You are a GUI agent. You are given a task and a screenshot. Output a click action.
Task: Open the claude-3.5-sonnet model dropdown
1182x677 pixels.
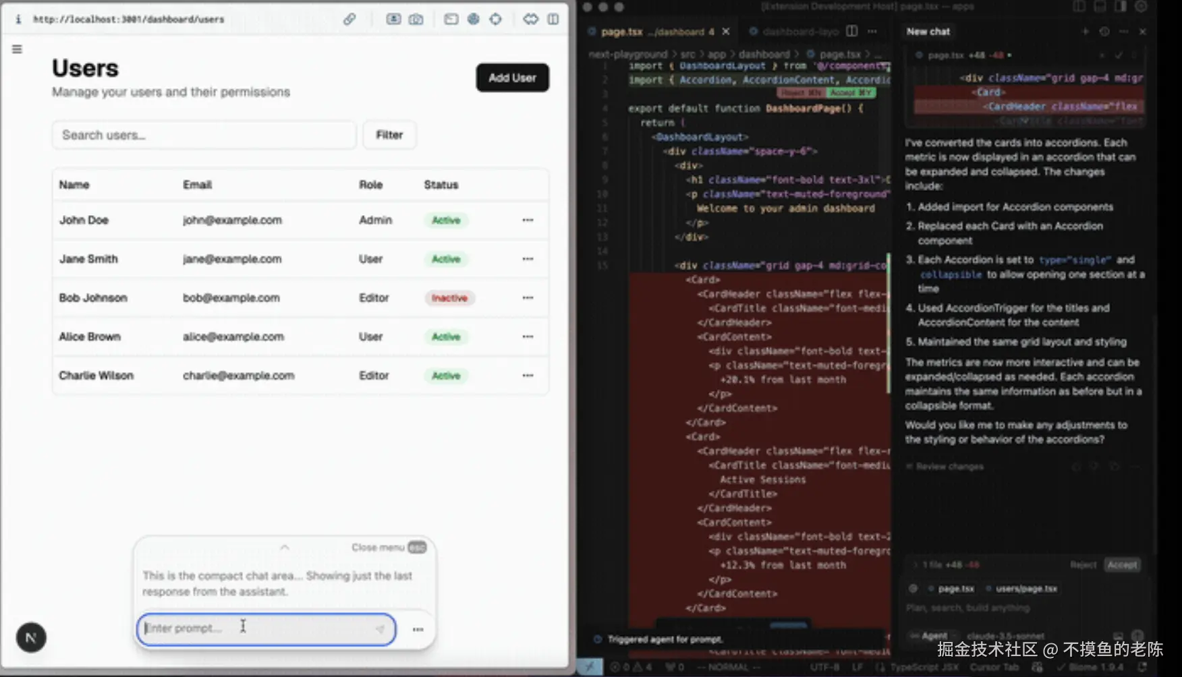tap(1005, 635)
